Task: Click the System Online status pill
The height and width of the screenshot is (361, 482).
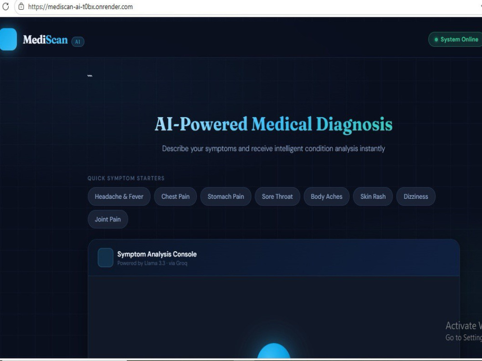Action: tap(455, 39)
